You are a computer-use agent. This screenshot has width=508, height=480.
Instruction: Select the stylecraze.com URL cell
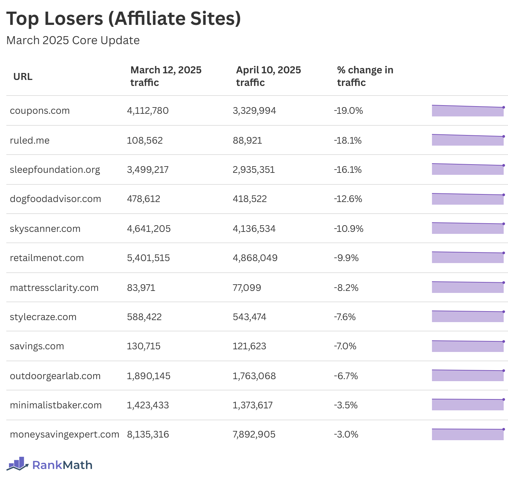(43, 317)
